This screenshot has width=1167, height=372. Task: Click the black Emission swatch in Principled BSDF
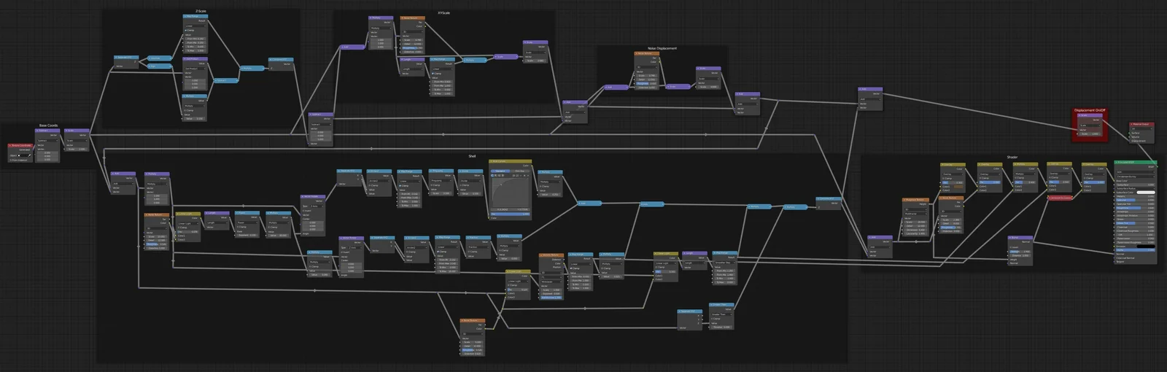click(x=1146, y=246)
